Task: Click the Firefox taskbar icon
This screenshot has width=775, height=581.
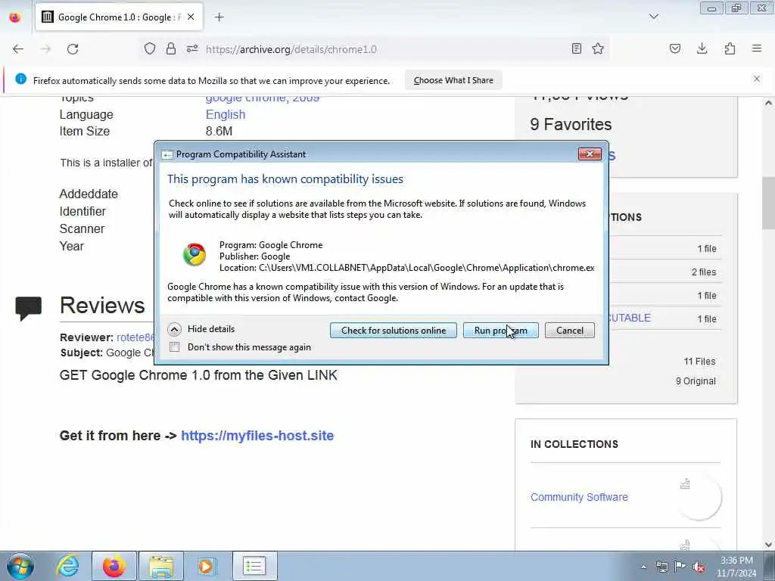Action: pos(114,566)
